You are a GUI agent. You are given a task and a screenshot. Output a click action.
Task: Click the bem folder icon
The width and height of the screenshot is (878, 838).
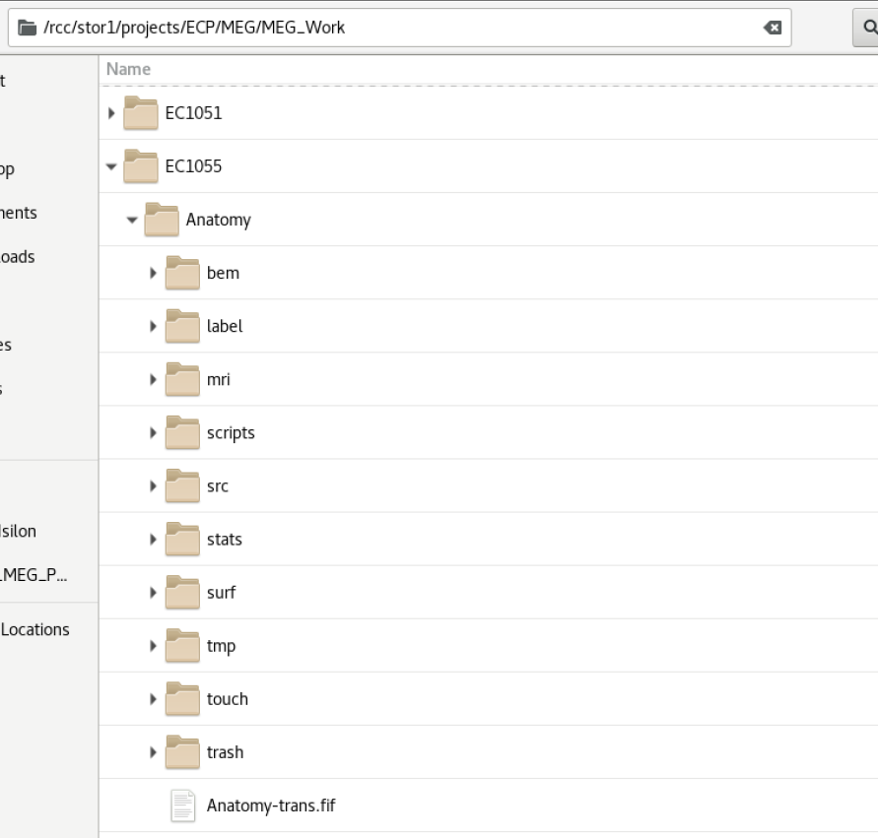[x=182, y=273]
